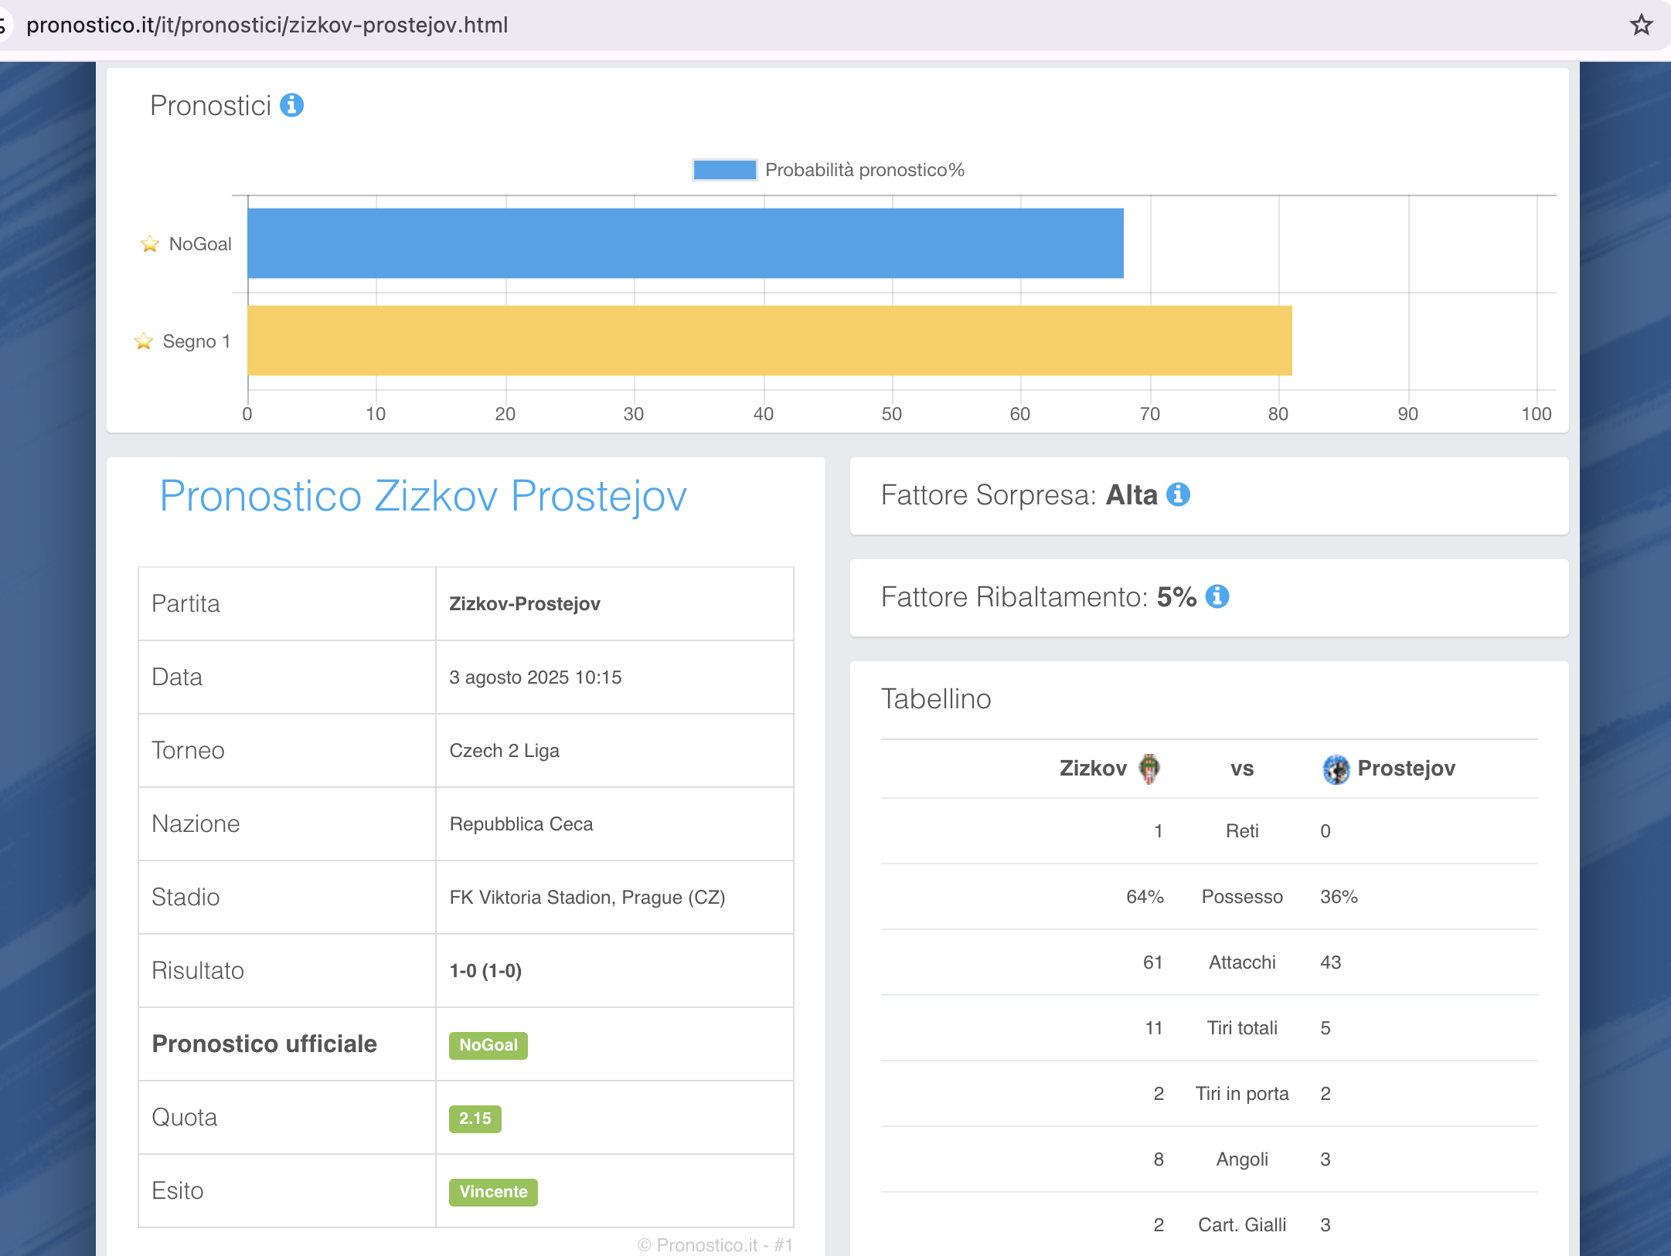Screen dimensions: 1671x1256
Task: Click the 'Pronostico ufficiale' row label
Action: click(x=264, y=1044)
